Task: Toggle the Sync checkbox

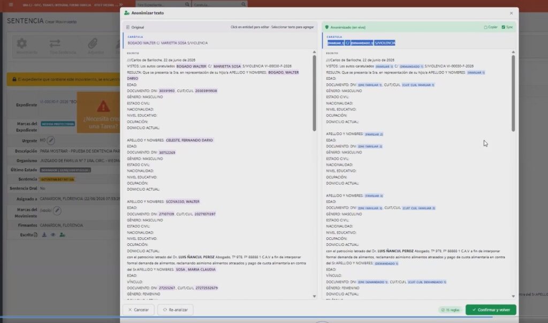Action: (503, 27)
